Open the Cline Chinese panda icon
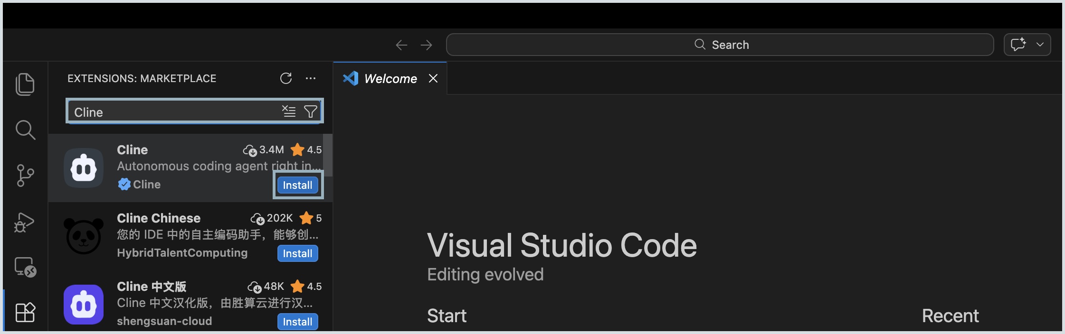1065x334 pixels. coord(84,236)
